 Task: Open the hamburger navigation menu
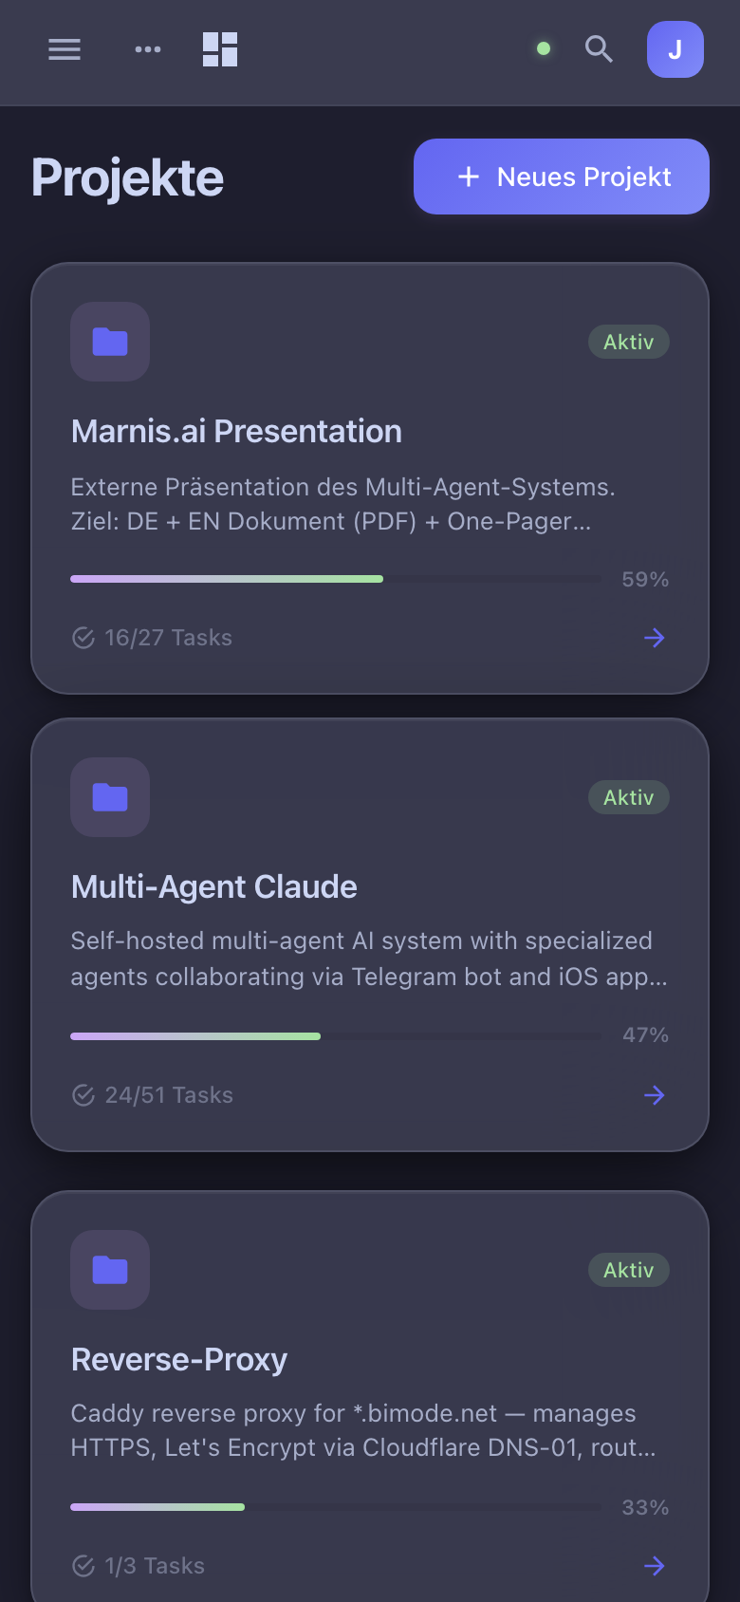[x=64, y=49]
